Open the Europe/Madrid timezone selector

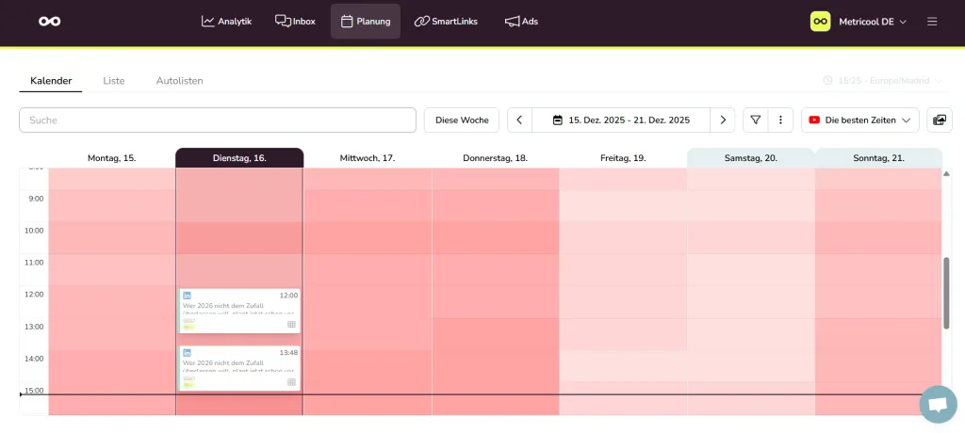click(x=882, y=81)
